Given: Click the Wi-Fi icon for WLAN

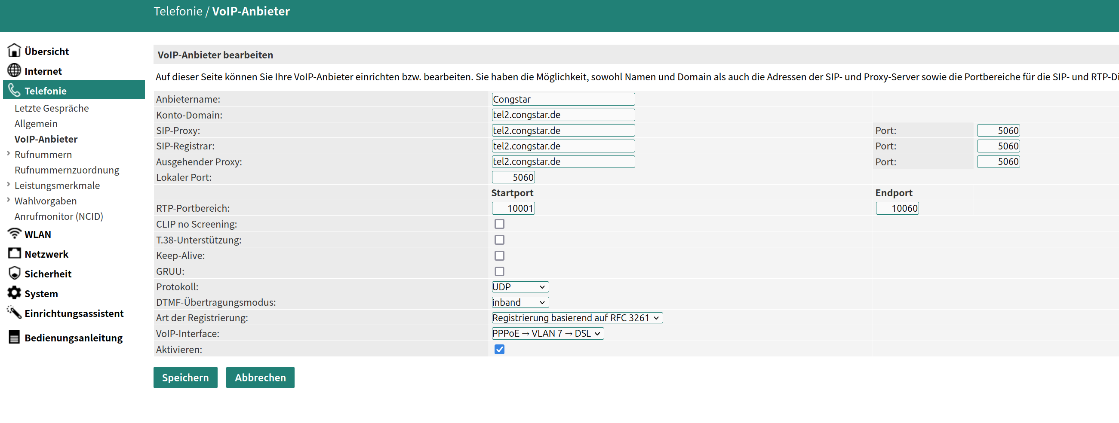Looking at the screenshot, I should click(14, 234).
